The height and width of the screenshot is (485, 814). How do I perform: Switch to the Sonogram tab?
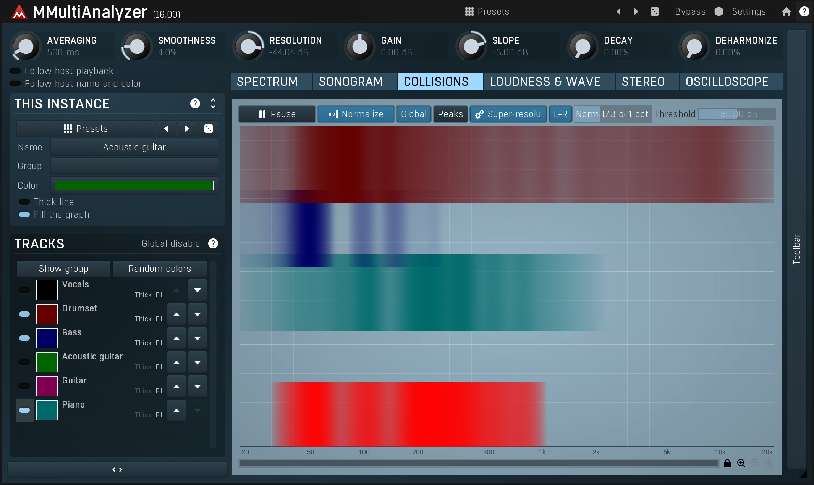tap(351, 82)
